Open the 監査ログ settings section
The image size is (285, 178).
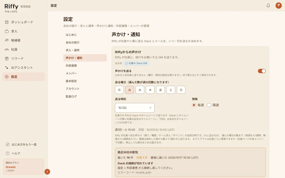[85, 96]
